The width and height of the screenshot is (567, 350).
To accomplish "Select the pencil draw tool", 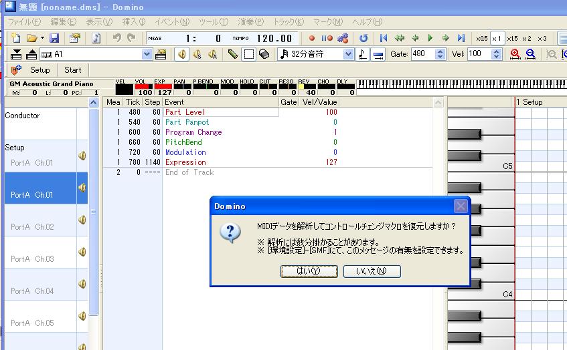I will click(232, 54).
